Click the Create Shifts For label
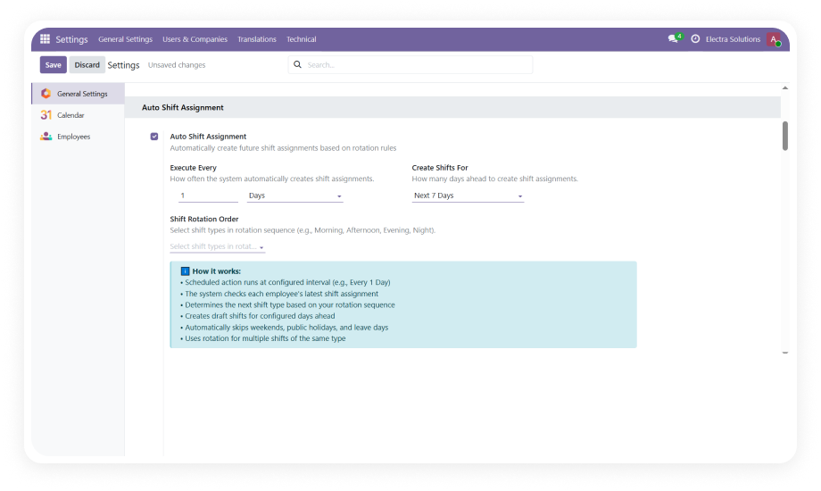 point(440,168)
